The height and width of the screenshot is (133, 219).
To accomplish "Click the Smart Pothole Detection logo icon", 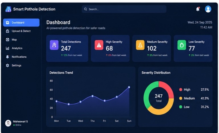I will 8,9.
